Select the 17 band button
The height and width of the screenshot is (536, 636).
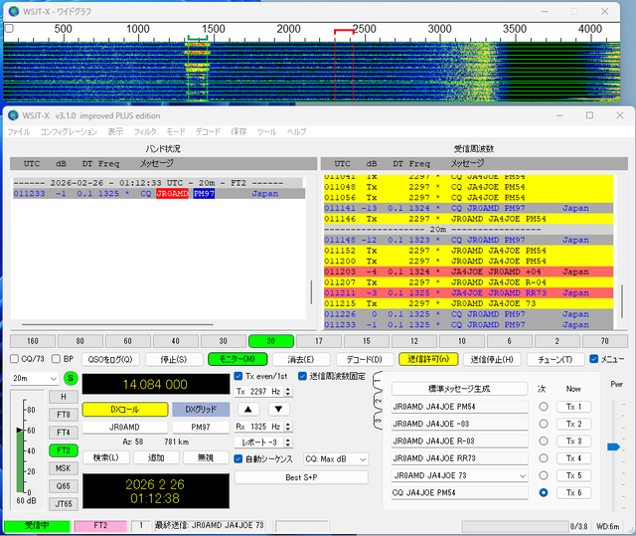pyautogui.click(x=319, y=341)
